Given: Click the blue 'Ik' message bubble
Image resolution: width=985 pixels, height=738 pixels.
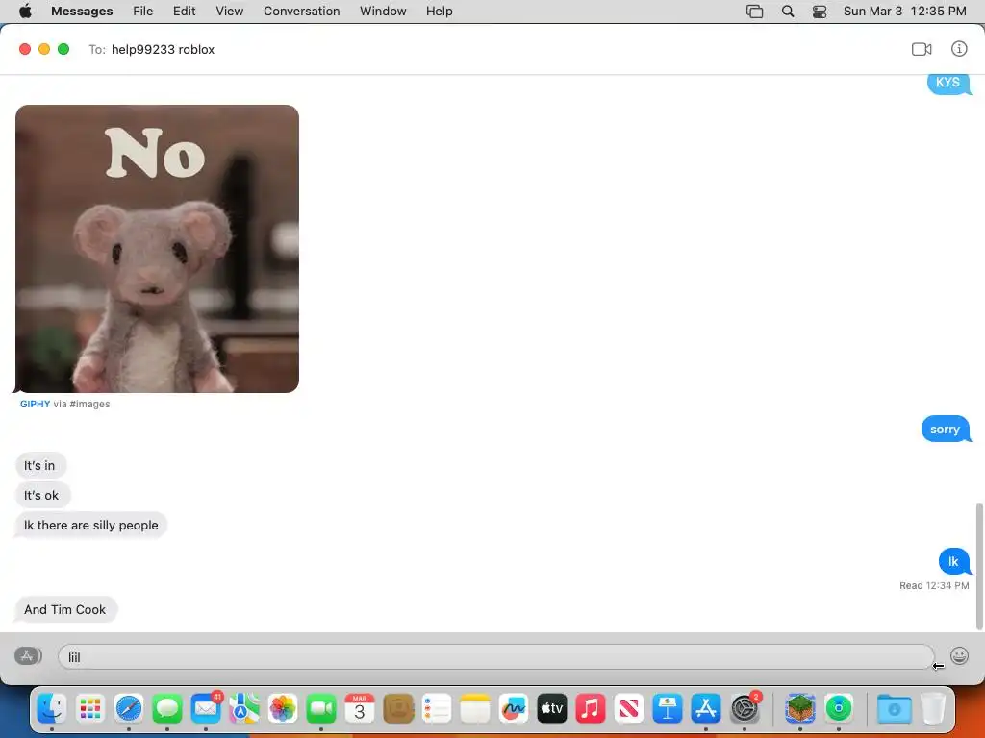Looking at the screenshot, I should click(x=953, y=561).
